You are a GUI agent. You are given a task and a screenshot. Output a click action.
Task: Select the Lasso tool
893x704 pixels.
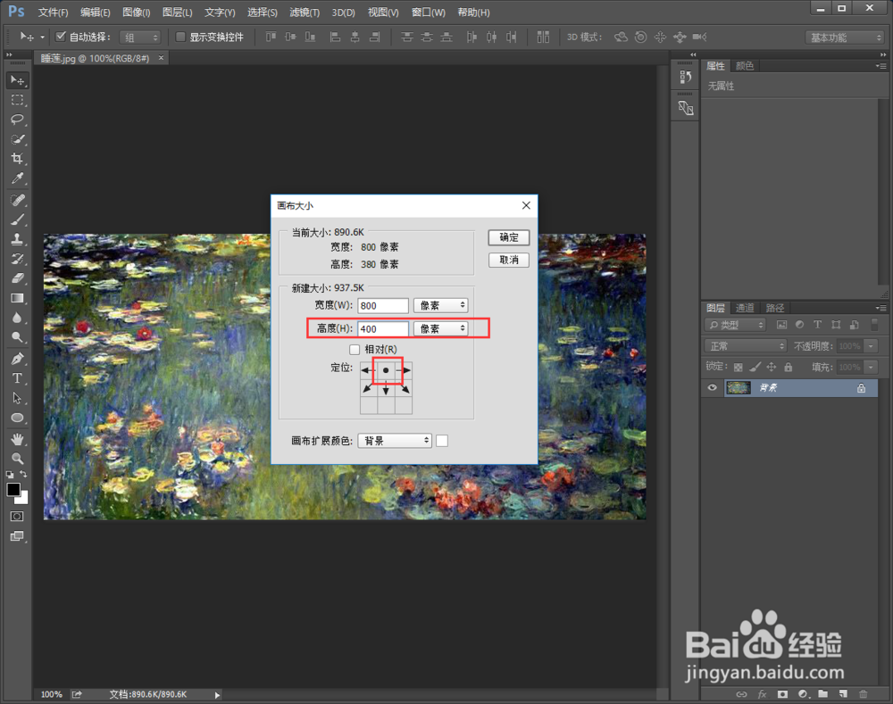click(x=18, y=120)
